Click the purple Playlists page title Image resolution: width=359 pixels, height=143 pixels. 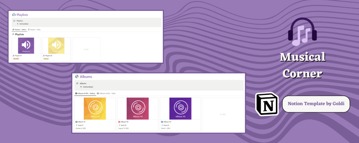(22, 15)
